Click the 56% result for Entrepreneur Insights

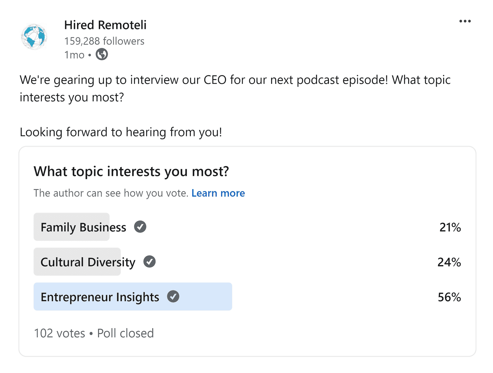pos(449,297)
